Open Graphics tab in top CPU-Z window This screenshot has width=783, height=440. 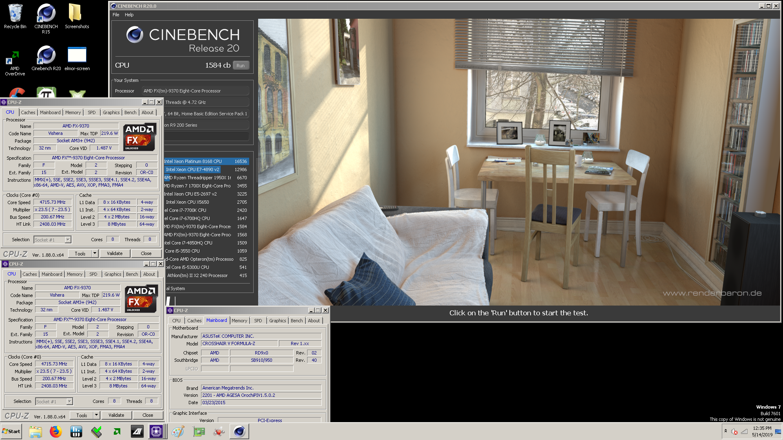pos(111,112)
